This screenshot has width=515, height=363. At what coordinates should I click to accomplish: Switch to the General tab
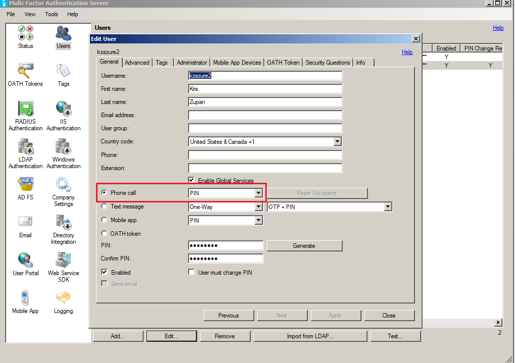pyautogui.click(x=109, y=62)
